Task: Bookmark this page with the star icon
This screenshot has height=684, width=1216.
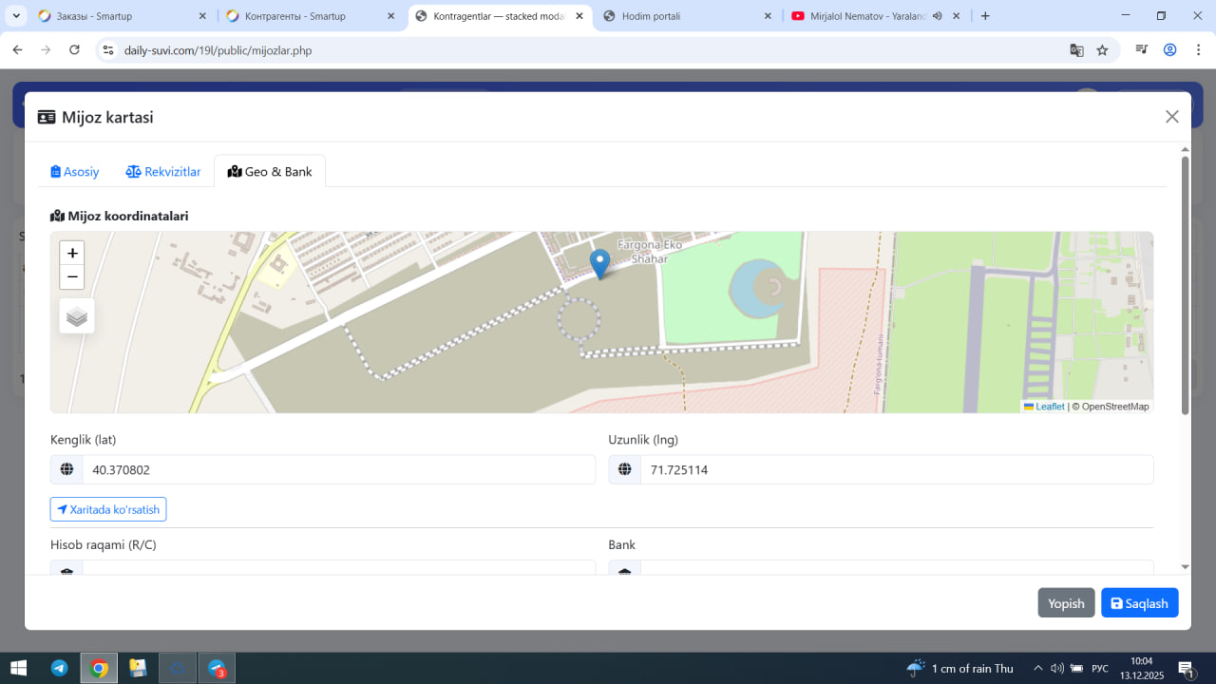Action: [1102, 50]
